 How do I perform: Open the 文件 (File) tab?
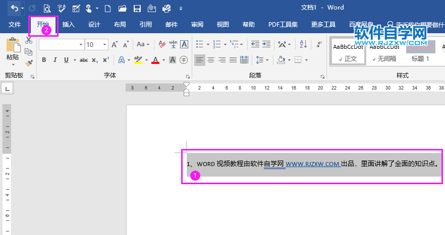(x=15, y=24)
